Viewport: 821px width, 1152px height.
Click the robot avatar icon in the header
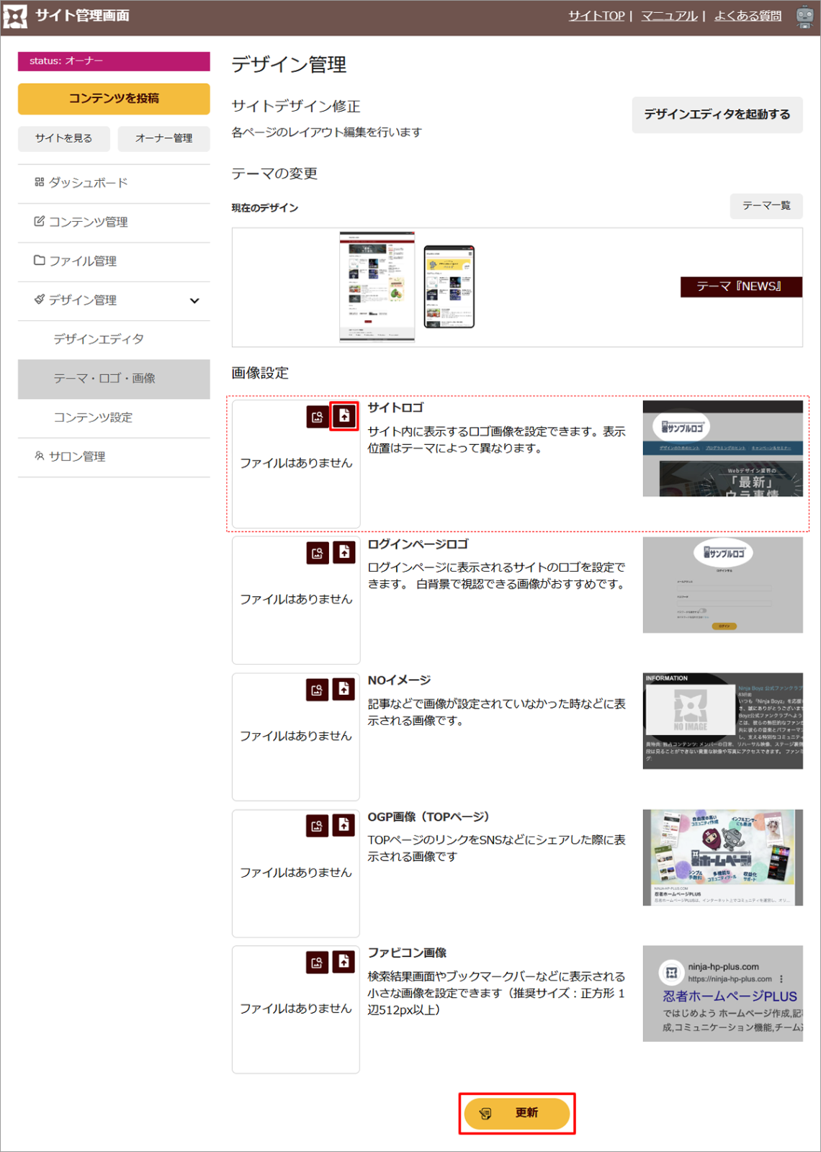coord(805,16)
